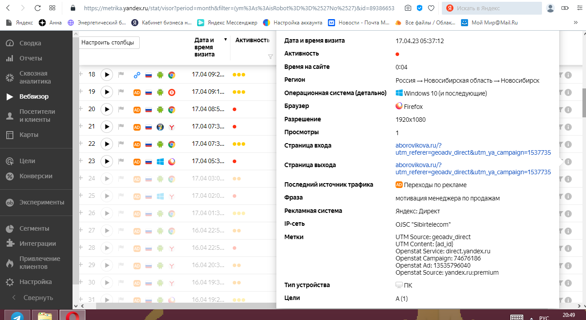Flag visit 21 as a favorite

pos(121,127)
